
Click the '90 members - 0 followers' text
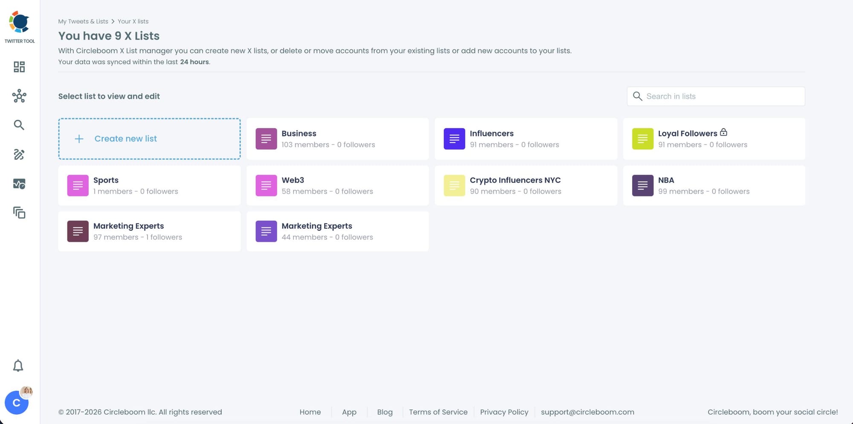[516, 192]
